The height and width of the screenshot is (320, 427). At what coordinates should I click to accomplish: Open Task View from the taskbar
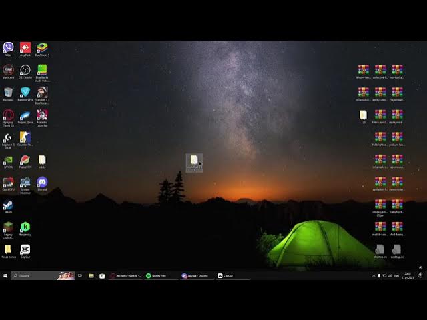[x=80, y=275]
